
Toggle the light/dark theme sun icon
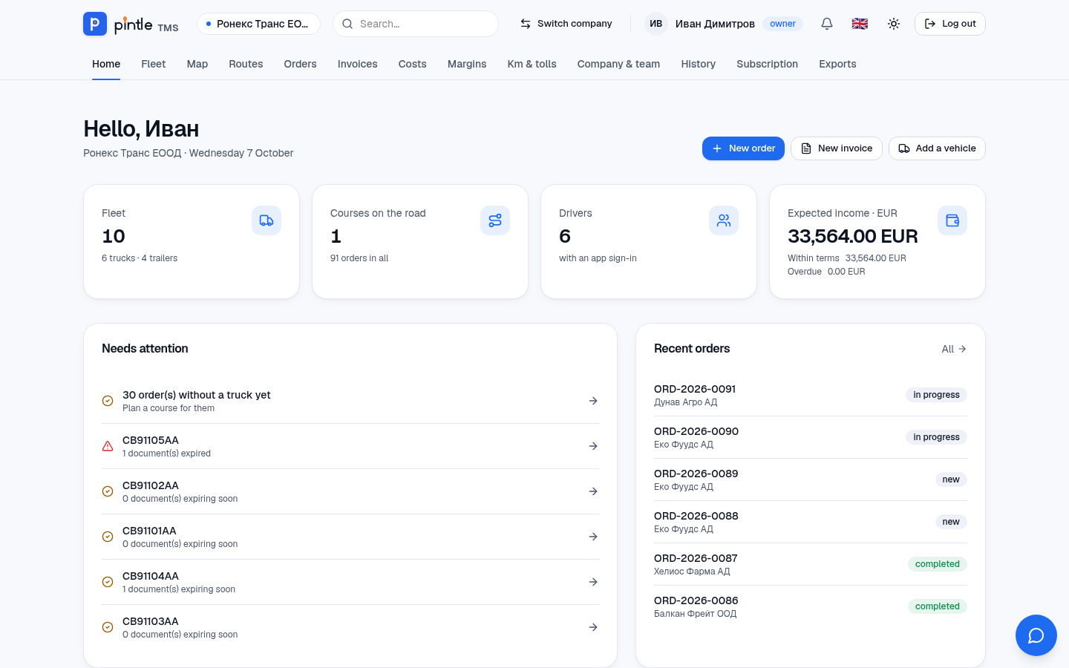[x=894, y=24]
